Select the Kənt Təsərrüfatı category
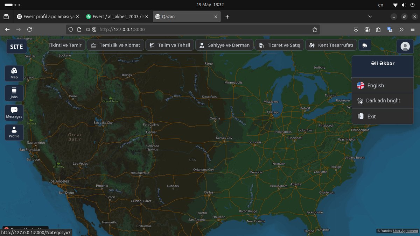This screenshot has width=420, height=236. point(331,45)
